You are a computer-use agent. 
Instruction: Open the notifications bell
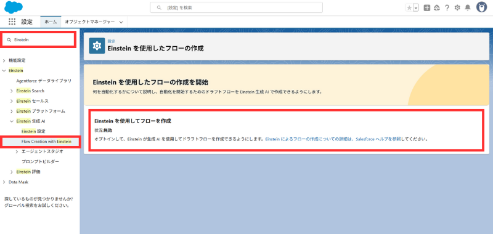pos(468,8)
